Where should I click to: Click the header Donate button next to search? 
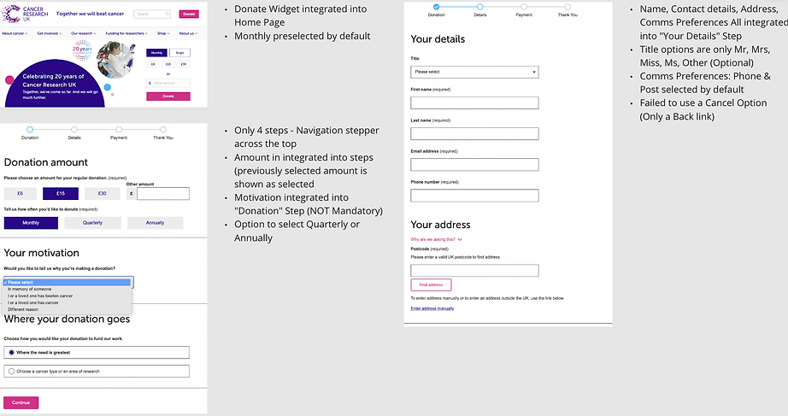pos(189,14)
